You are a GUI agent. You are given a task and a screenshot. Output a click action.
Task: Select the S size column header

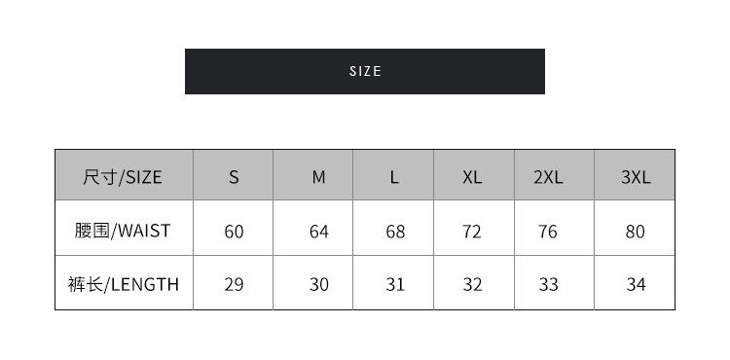click(x=233, y=175)
